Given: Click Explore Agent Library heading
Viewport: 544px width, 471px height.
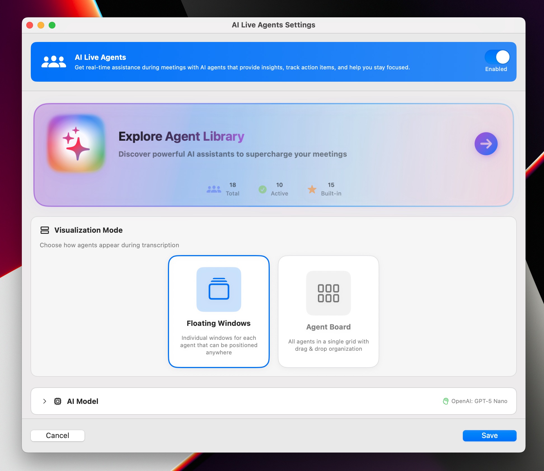Looking at the screenshot, I should [x=181, y=136].
